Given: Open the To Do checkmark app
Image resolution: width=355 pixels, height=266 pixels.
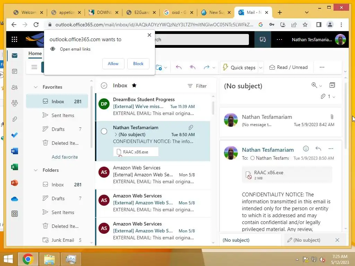Looking at the screenshot, I should [15, 135].
